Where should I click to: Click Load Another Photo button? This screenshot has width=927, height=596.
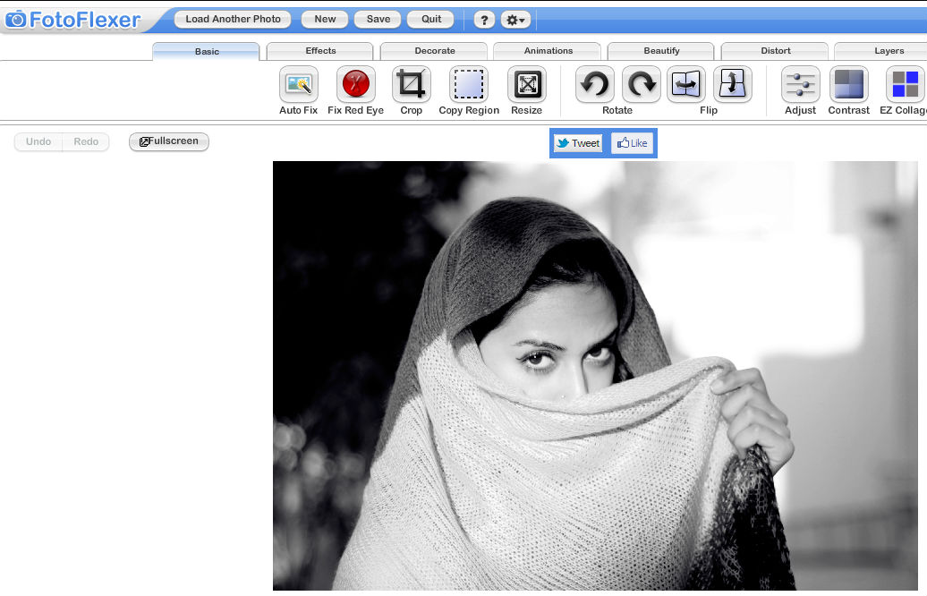click(233, 19)
